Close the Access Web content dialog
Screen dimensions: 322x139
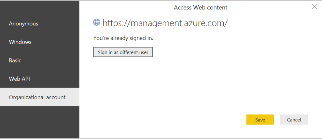(x=314, y=7)
